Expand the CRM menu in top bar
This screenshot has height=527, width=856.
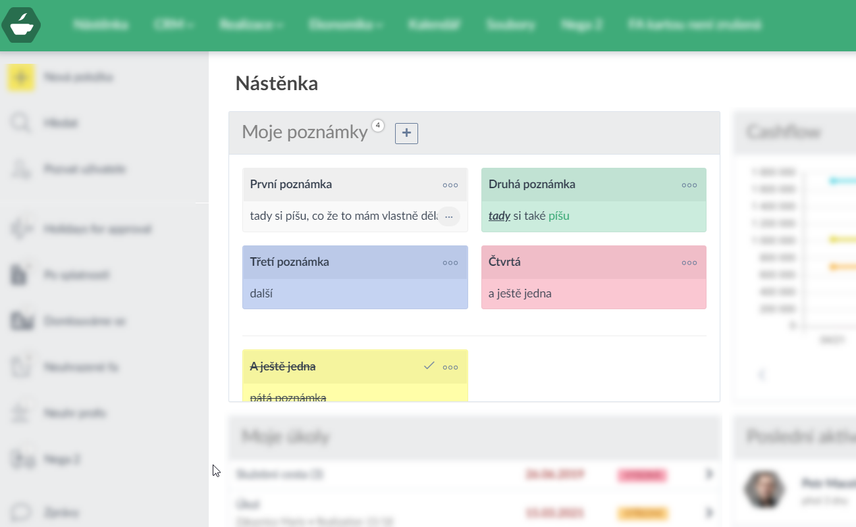(x=173, y=25)
